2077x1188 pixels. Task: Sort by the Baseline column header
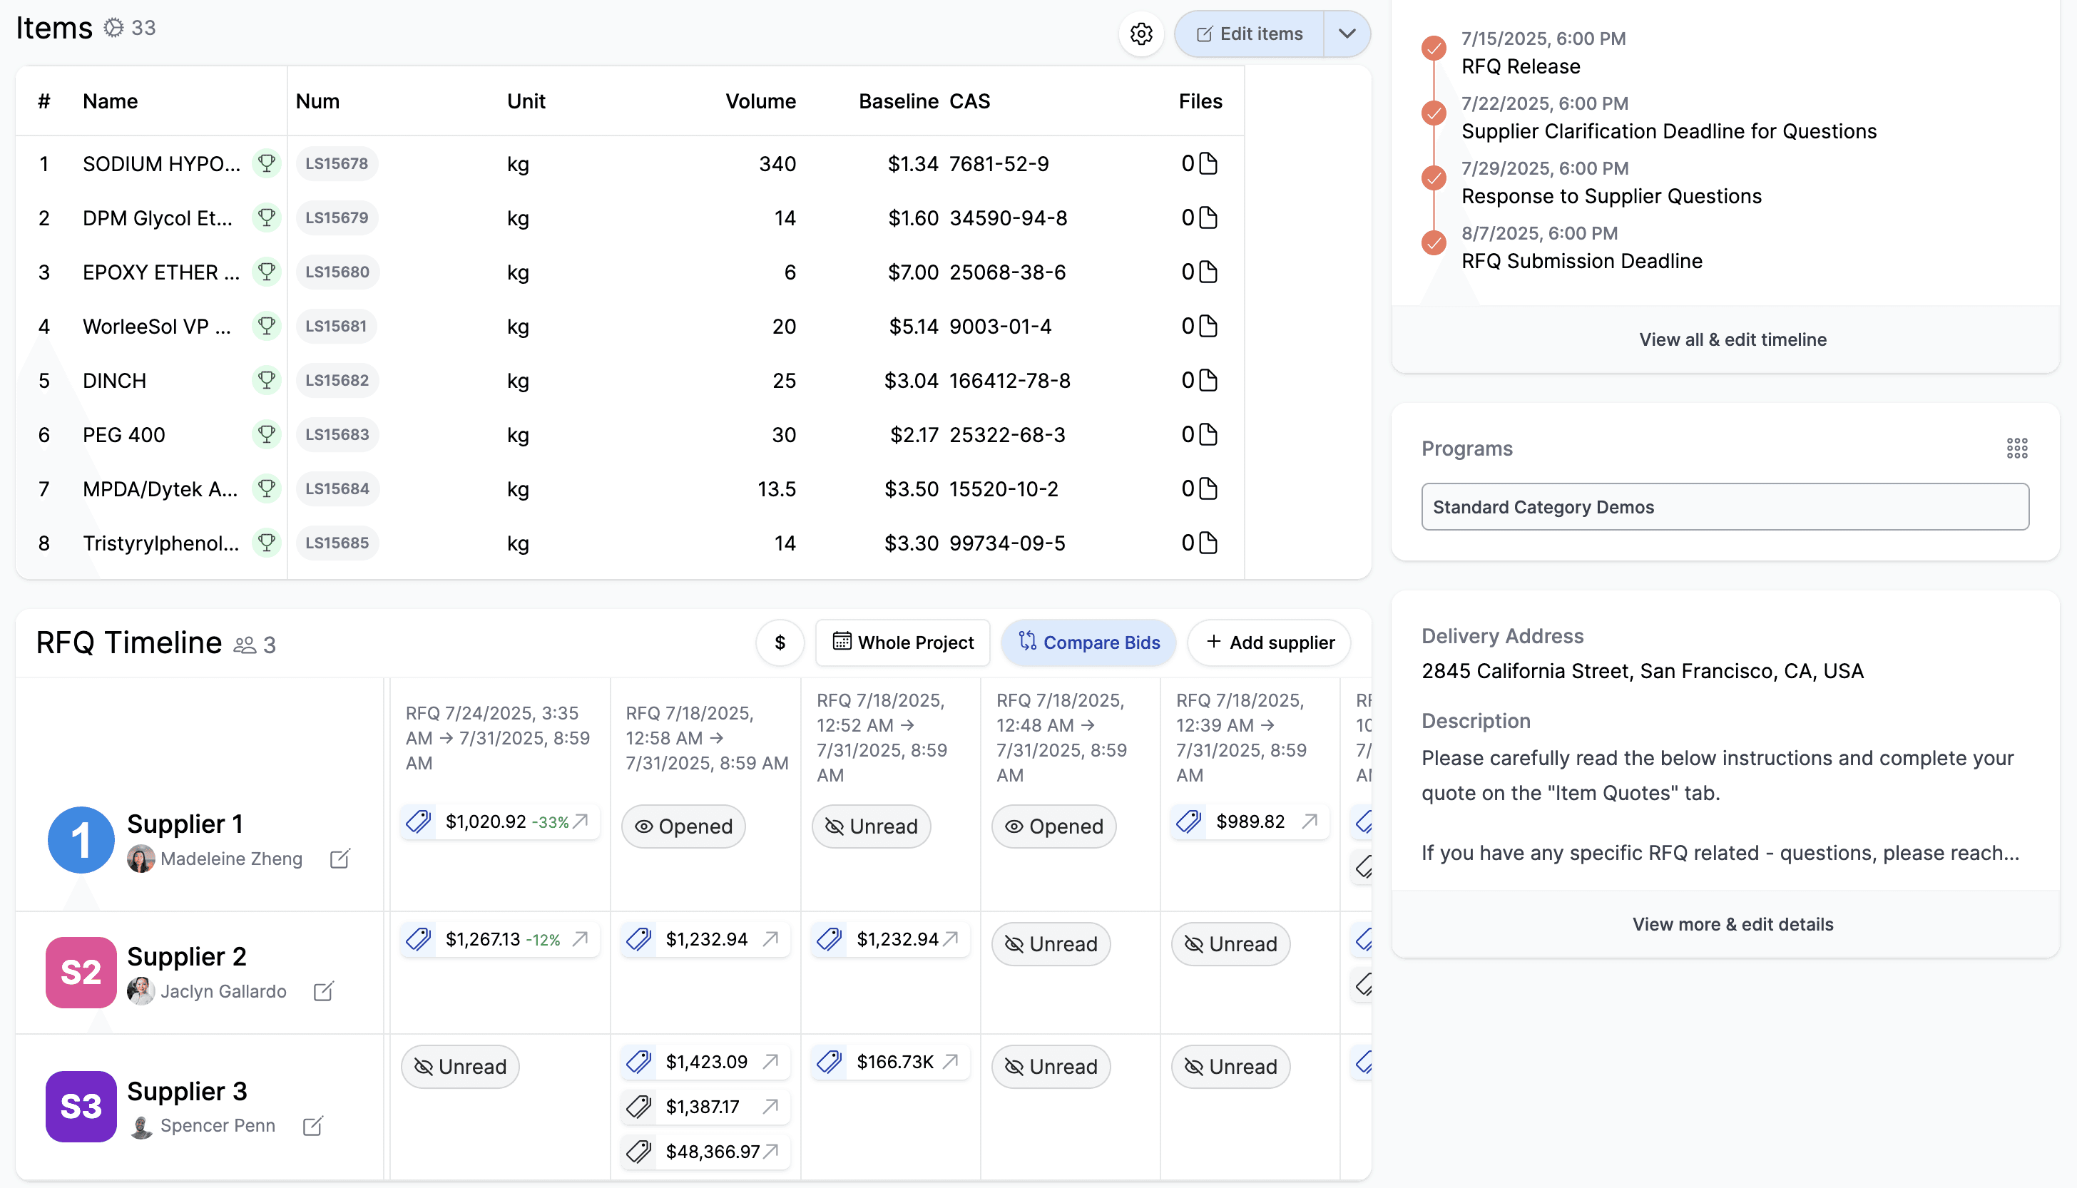point(898,101)
